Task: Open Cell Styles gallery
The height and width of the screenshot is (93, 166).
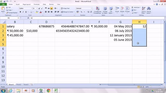Action: point(111,10)
